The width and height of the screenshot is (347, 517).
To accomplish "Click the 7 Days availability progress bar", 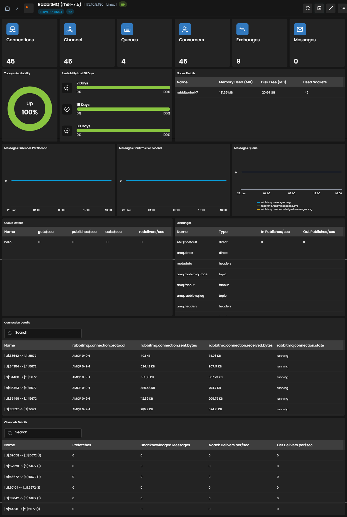I will [x=123, y=88].
